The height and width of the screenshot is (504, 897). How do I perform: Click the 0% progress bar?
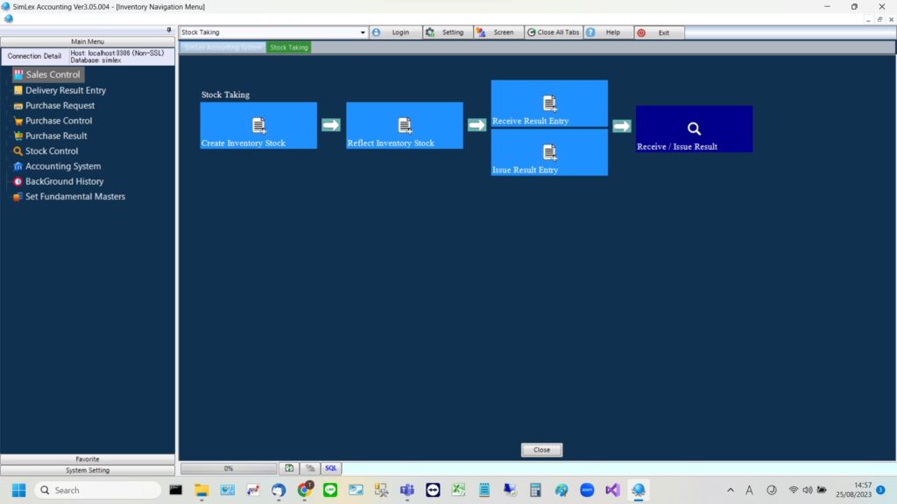(228, 468)
